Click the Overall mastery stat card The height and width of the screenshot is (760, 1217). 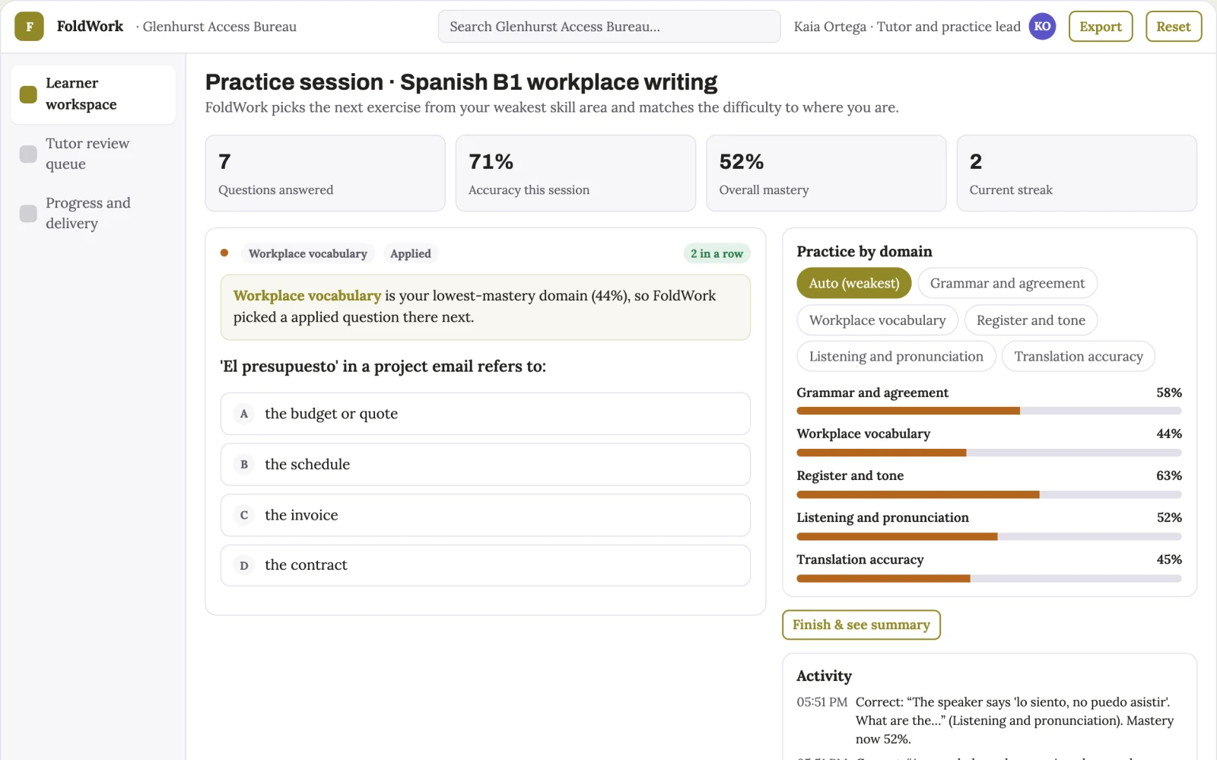pyautogui.click(x=826, y=173)
